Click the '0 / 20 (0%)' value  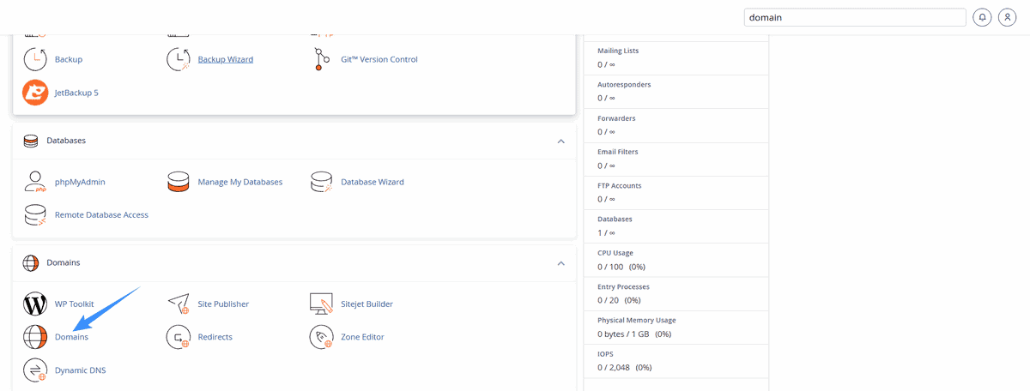(x=620, y=300)
